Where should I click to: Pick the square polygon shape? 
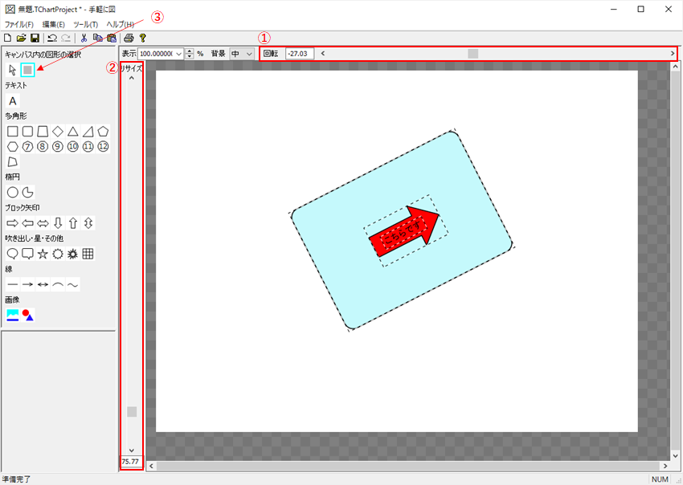[x=13, y=131]
